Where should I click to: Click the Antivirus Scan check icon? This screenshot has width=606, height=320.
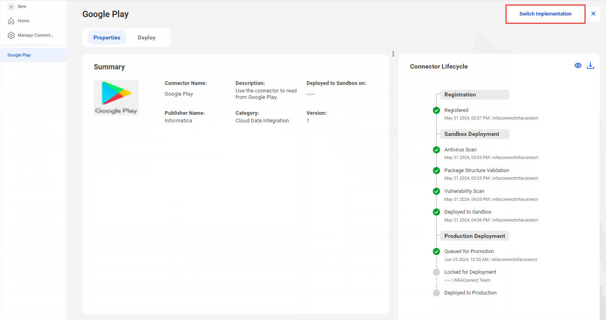436,150
